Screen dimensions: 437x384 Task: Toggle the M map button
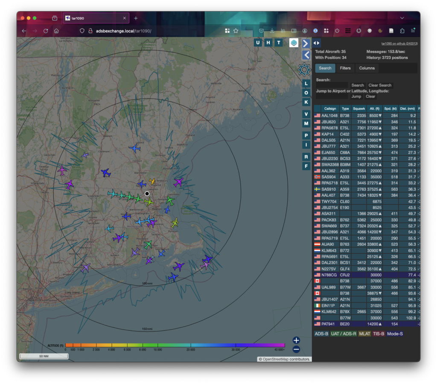coord(306,123)
